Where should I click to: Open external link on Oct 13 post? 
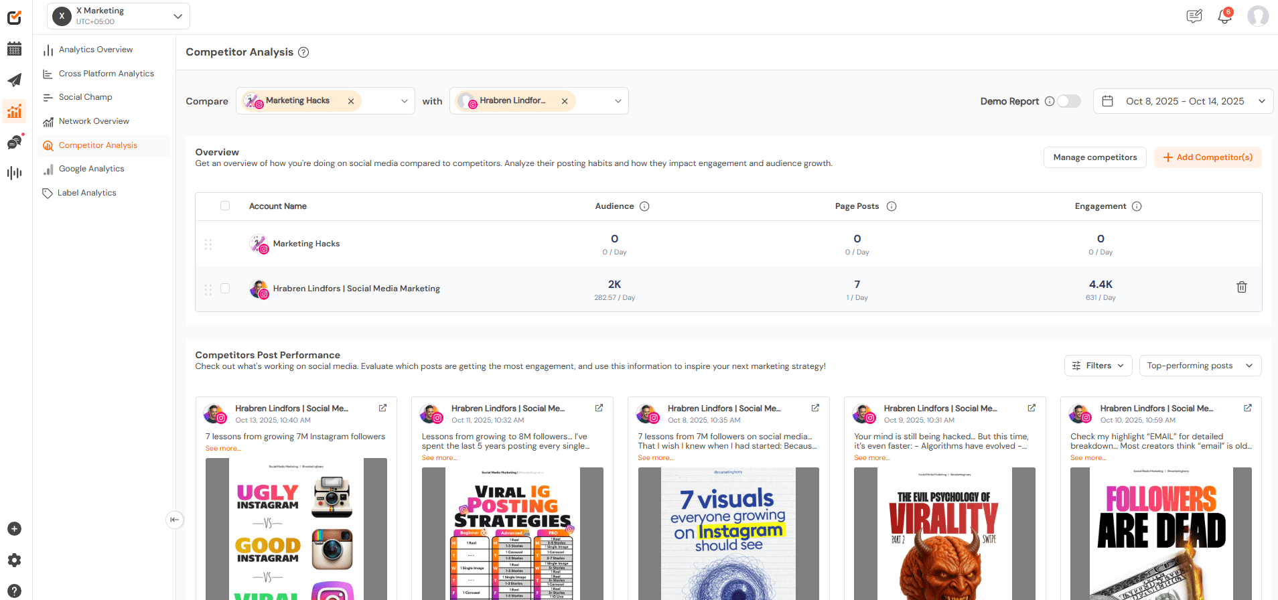pos(382,408)
